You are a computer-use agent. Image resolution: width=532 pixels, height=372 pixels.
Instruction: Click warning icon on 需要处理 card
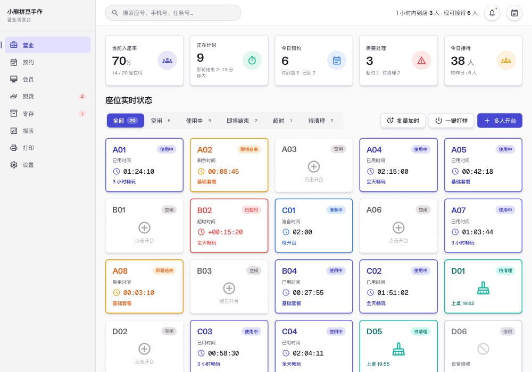(421, 60)
